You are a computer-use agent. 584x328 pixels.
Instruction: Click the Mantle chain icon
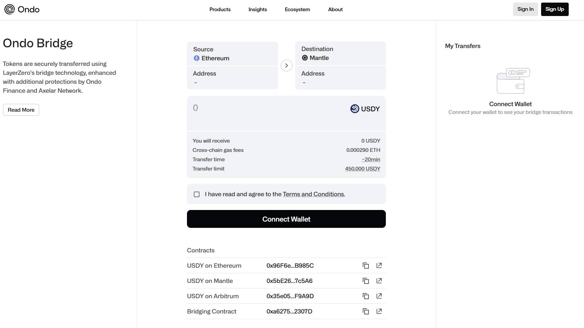point(305,58)
